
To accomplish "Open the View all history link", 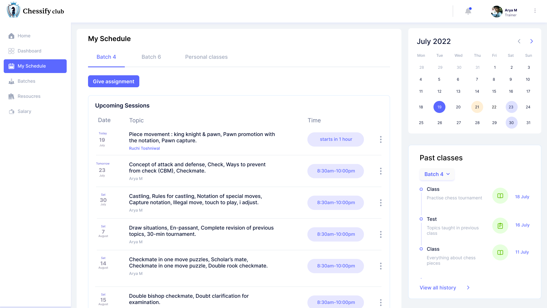I will pyautogui.click(x=438, y=288).
